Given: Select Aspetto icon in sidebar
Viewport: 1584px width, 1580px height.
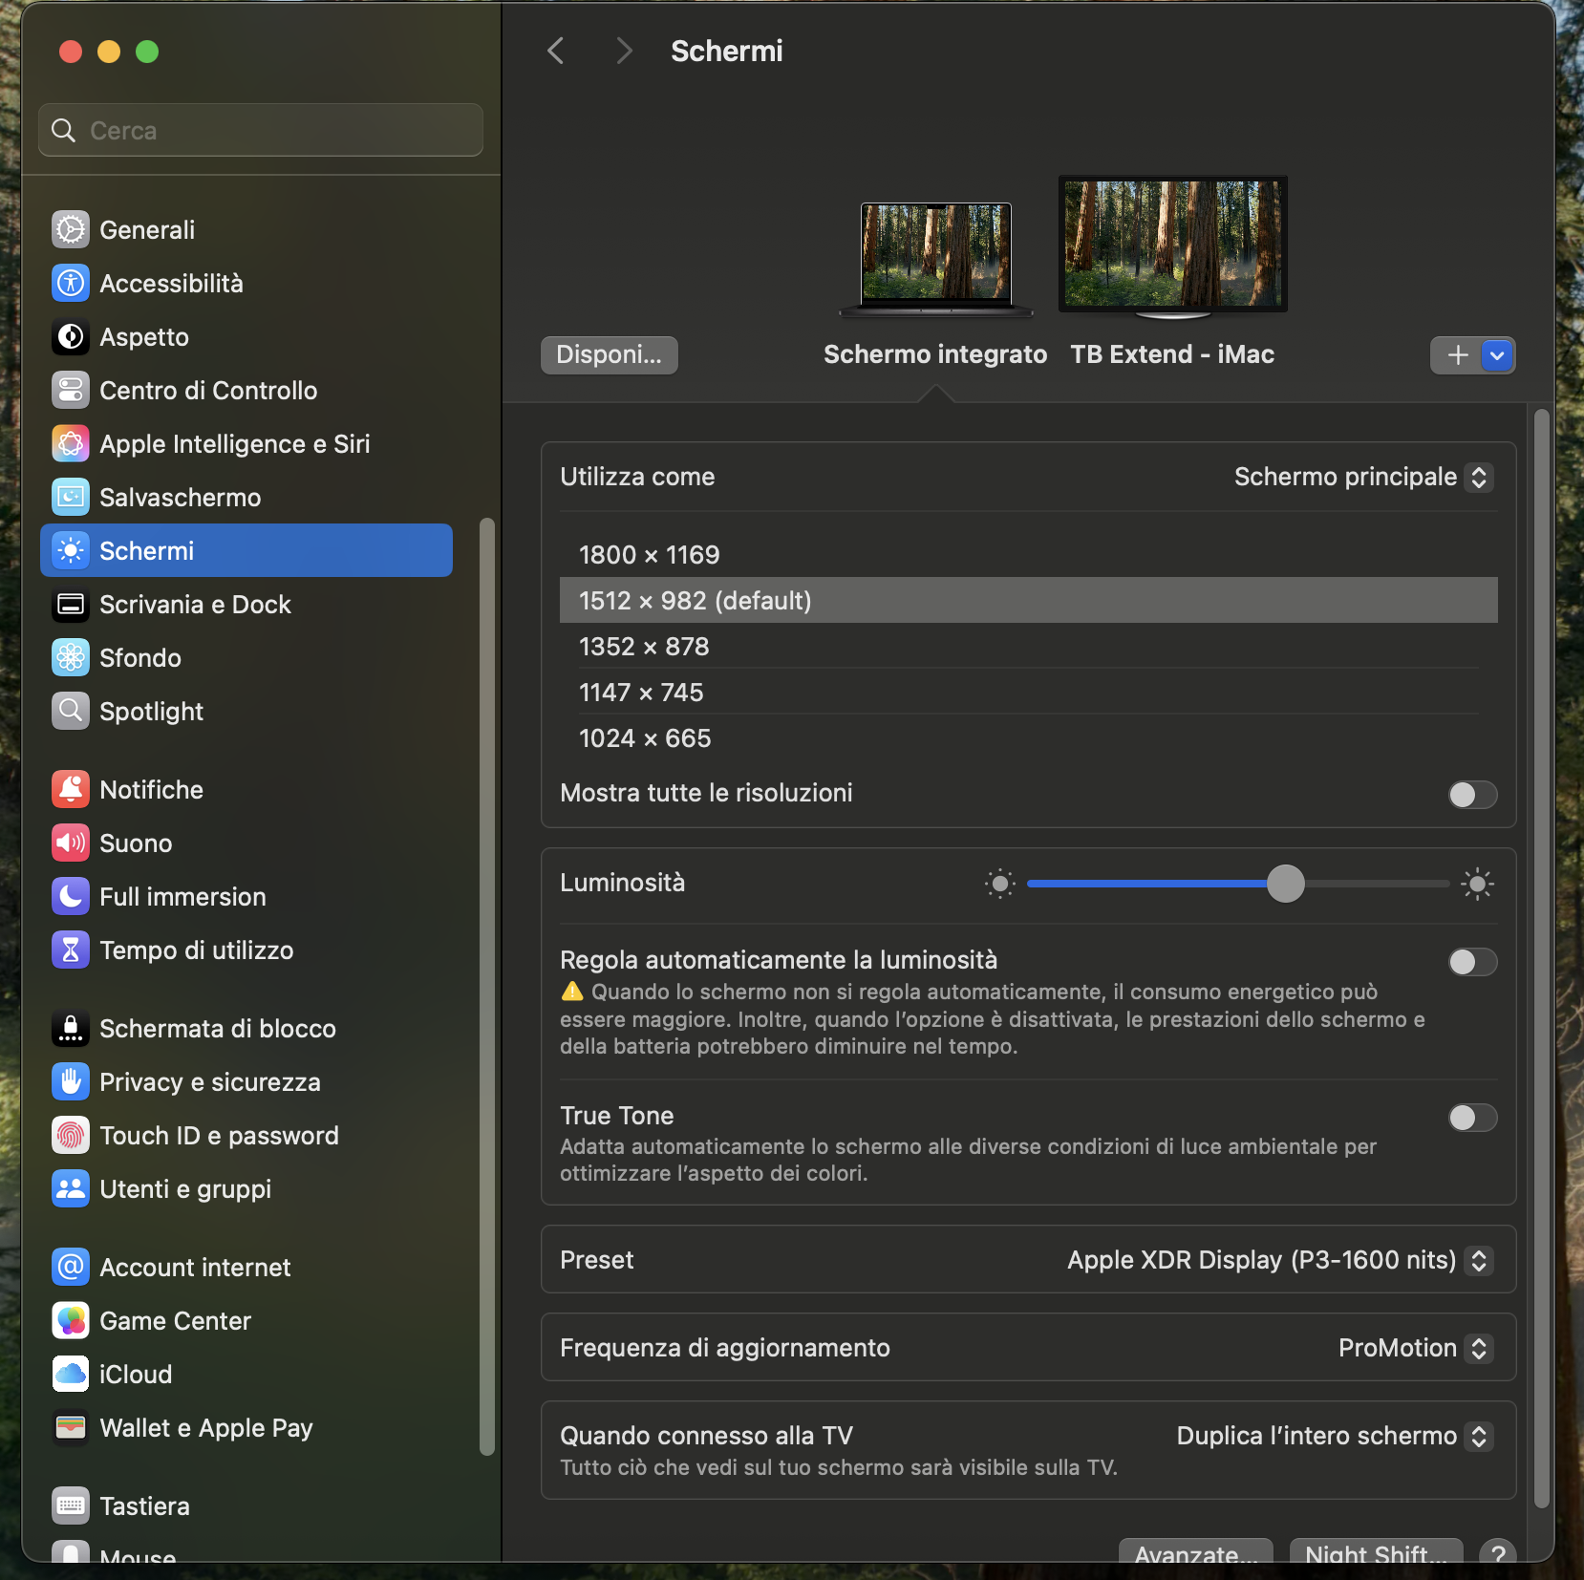Looking at the screenshot, I should [71, 336].
